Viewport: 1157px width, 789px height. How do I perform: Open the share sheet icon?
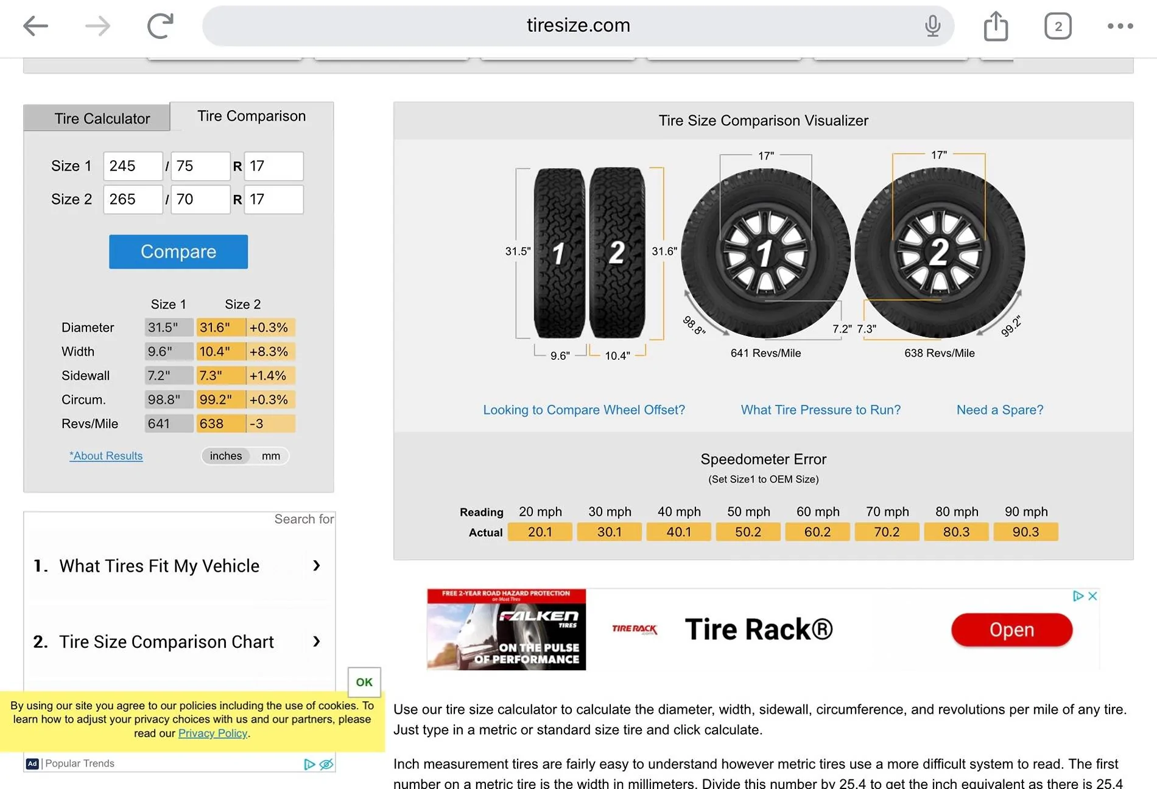[996, 26]
